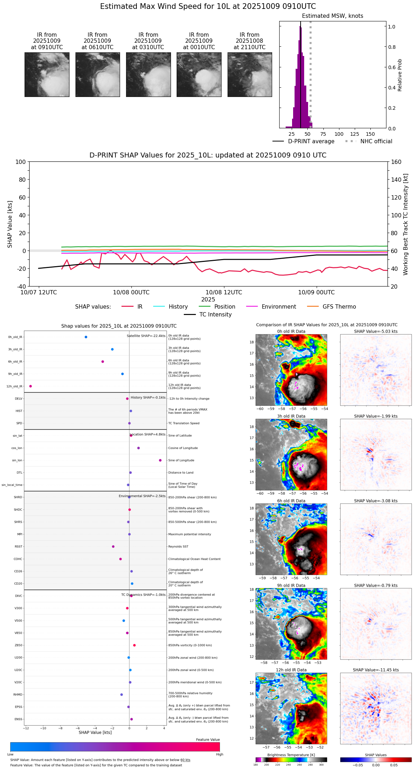Viewport: 416px width, 769px height.
Task: Click the Brightness Temperature colorbar
Action: (291, 760)
